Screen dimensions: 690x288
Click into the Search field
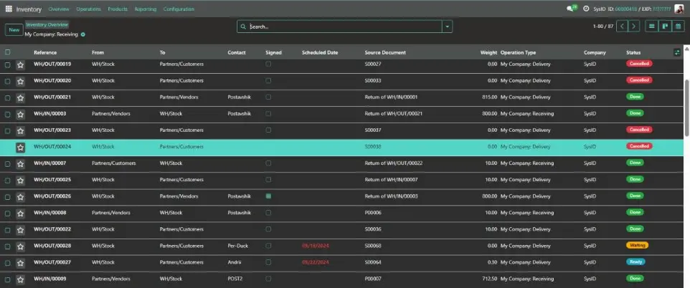point(341,27)
